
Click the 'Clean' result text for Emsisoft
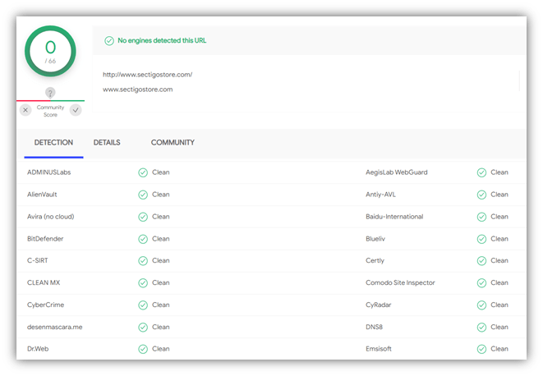tap(499, 349)
